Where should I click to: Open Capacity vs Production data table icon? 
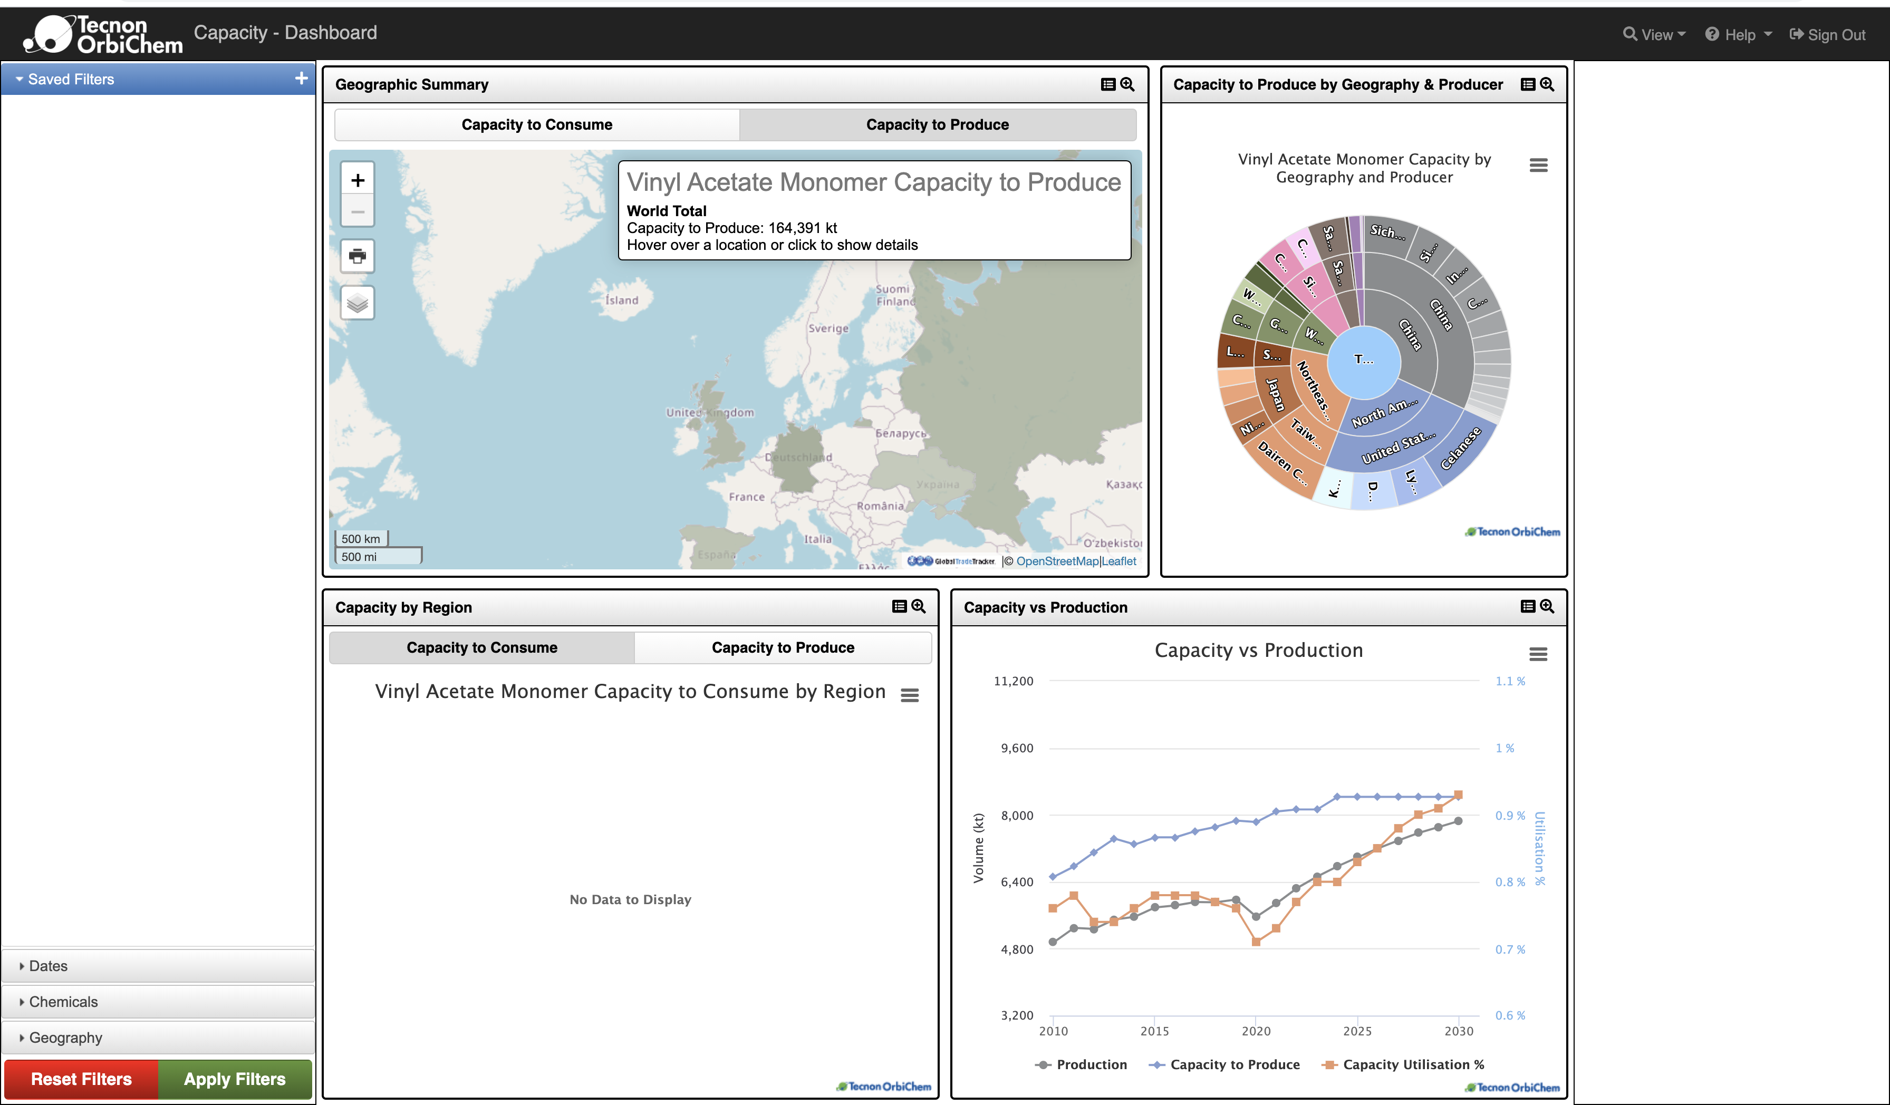(1528, 606)
